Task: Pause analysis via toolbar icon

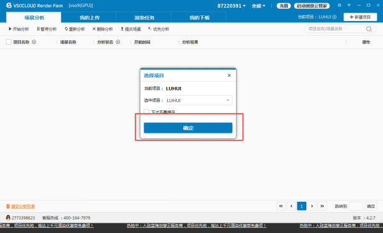Action: pos(38,29)
